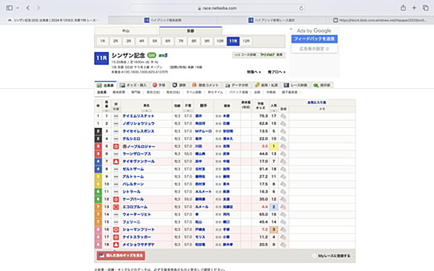
Task: Focus the race.netkeiba.com address bar
Action: [217, 8]
